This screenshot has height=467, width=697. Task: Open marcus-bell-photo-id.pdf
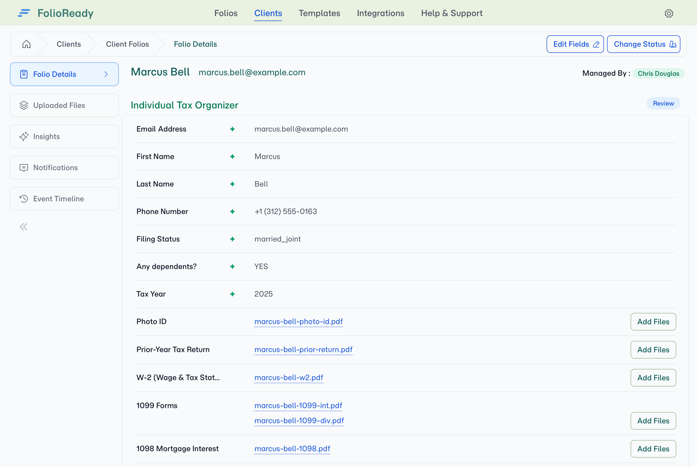(298, 322)
